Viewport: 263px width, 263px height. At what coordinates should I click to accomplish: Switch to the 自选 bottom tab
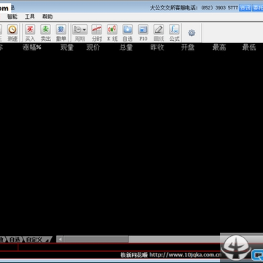pyautogui.click(x=15, y=240)
